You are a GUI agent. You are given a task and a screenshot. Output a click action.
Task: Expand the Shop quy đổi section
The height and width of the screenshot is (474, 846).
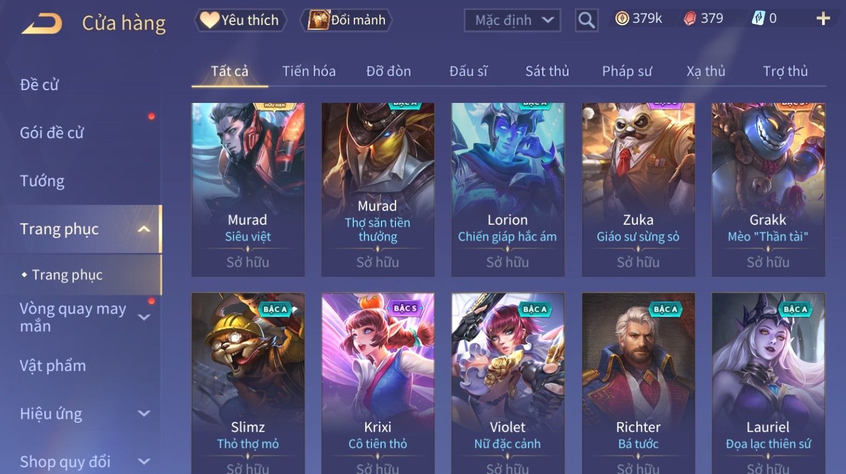coord(144,461)
